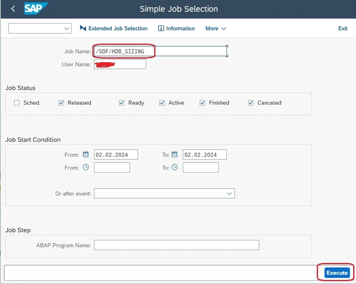Click the Job Status heading

[x=21, y=88]
